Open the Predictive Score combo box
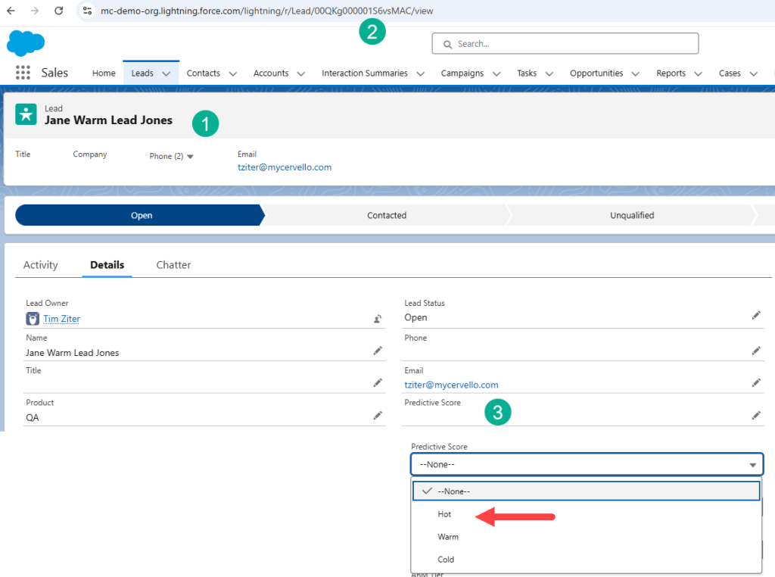Screen dimensions: 775x577 (587, 464)
